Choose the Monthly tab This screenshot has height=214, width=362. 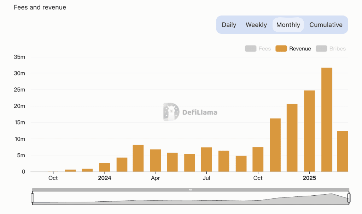[x=288, y=25]
